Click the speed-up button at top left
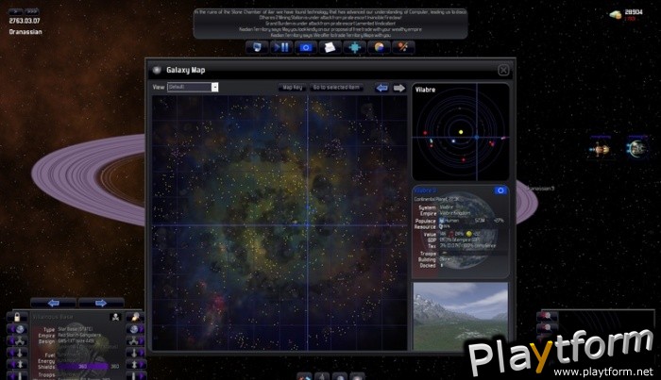The height and width of the screenshot is (380, 661). click(32, 11)
